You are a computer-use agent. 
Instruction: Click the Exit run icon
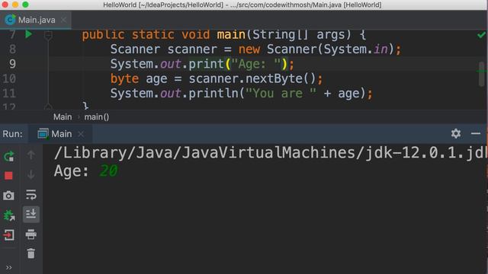8,235
